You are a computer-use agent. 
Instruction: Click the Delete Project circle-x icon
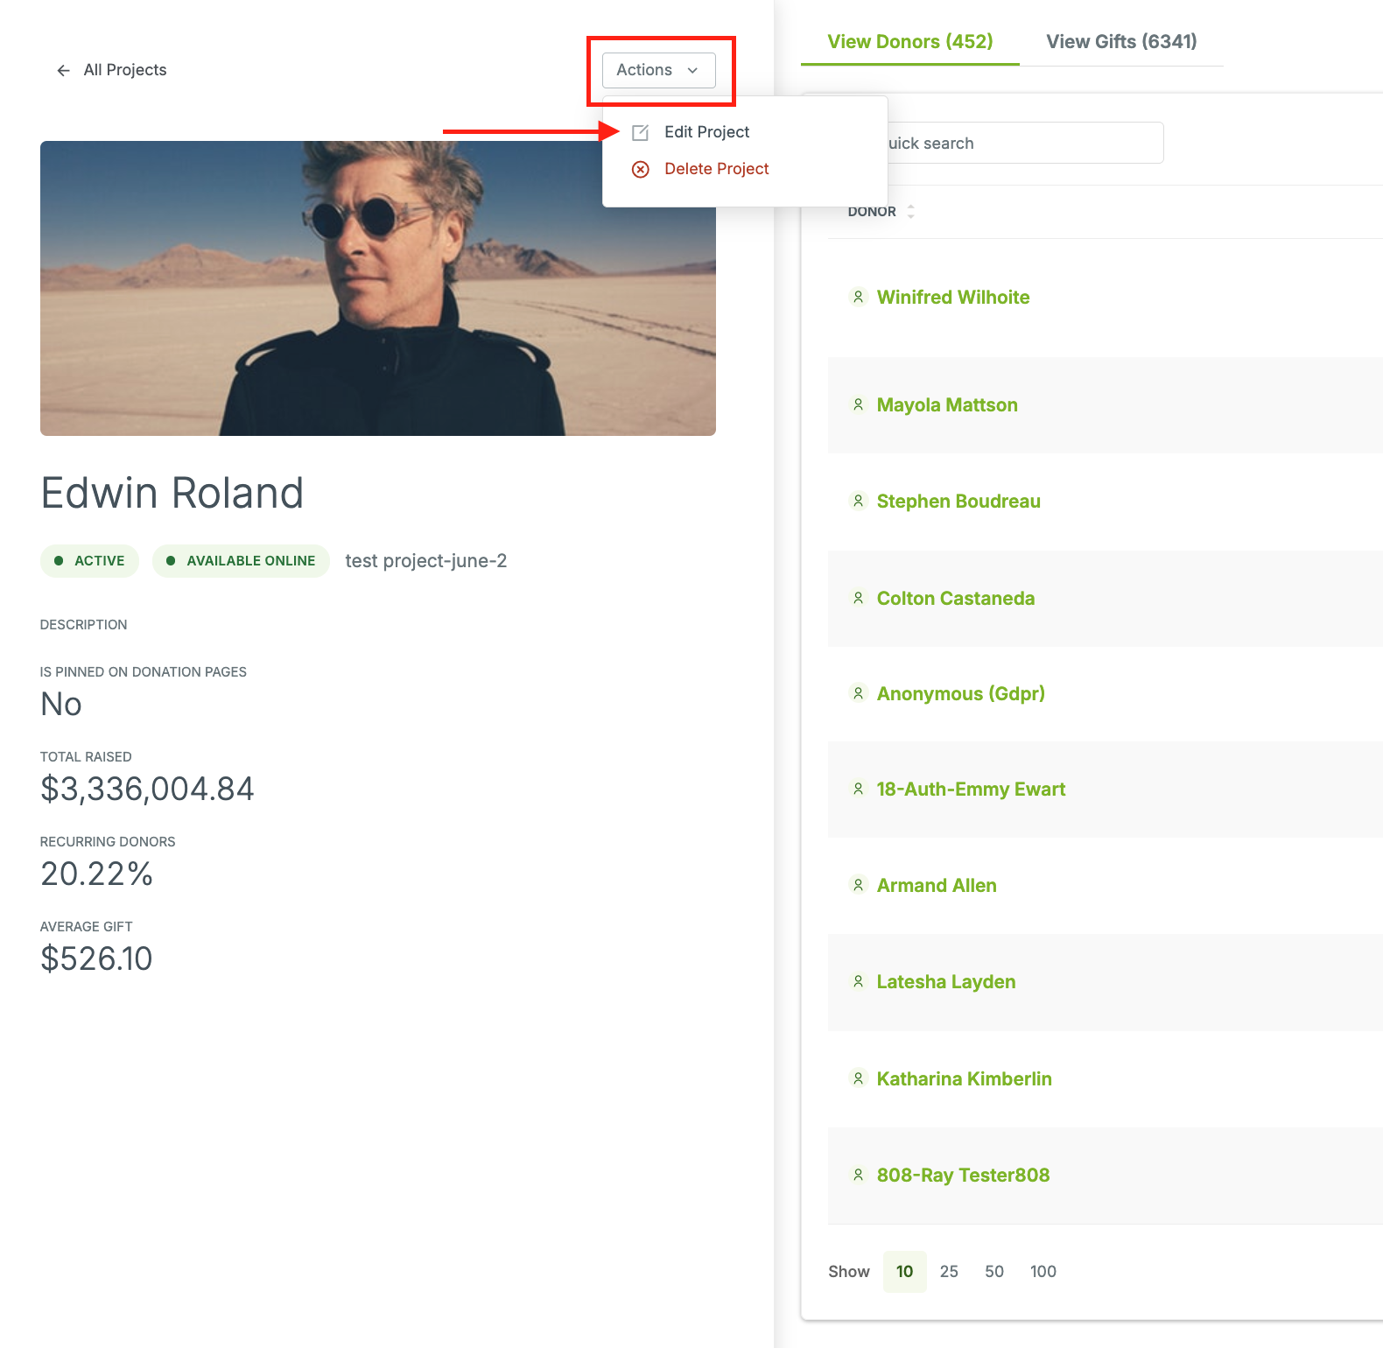(x=641, y=169)
